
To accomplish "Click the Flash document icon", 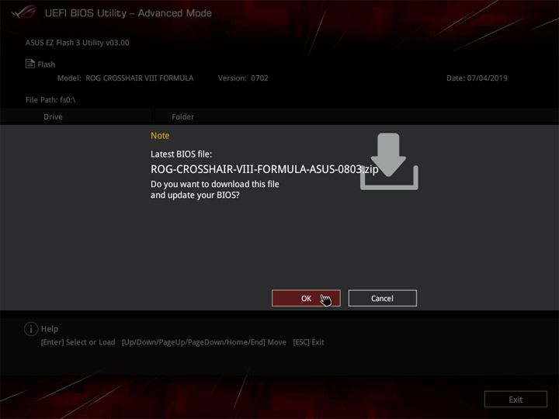I will coord(30,64).
